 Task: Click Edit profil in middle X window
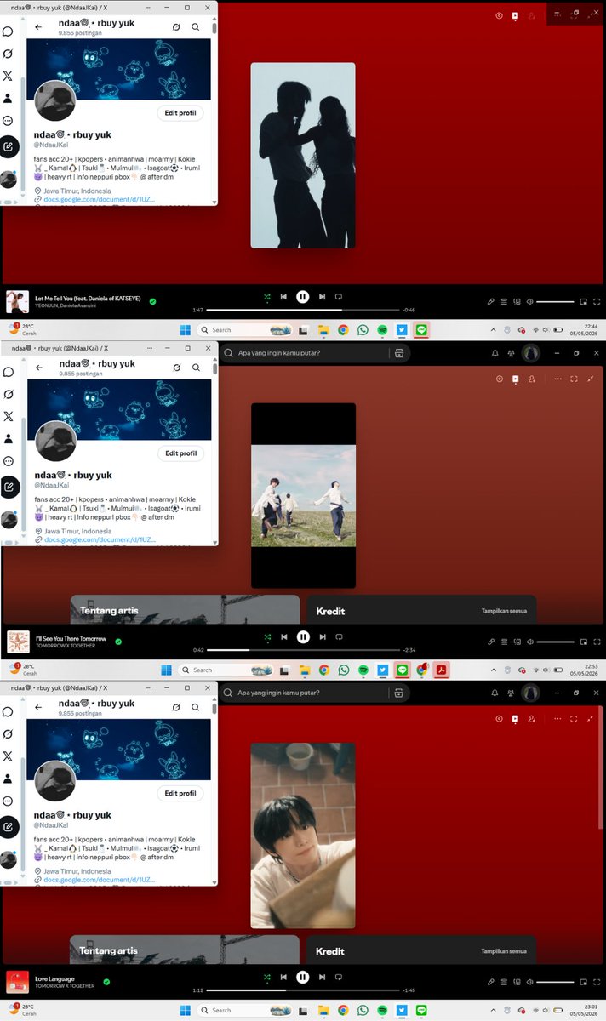tap(180, 453)
